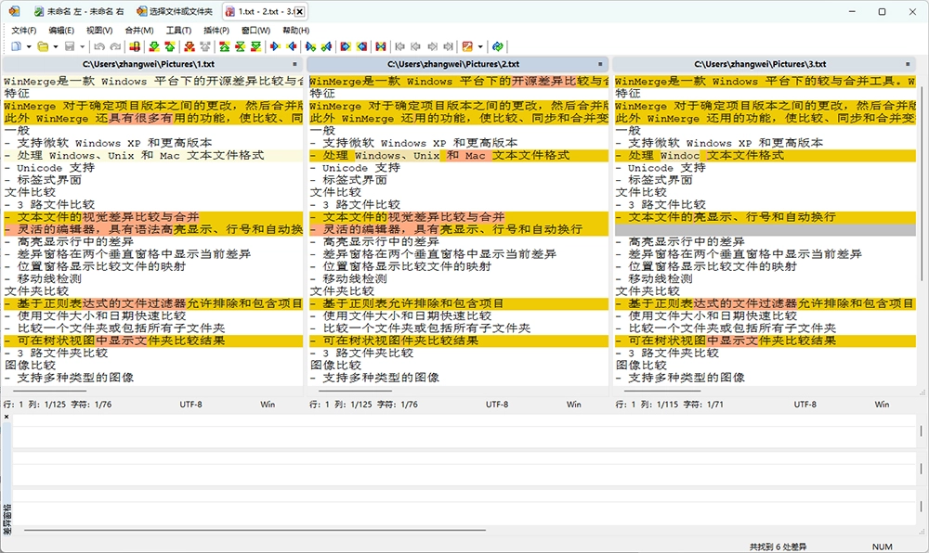The height and width of the screenshot is (553, 929).
Task: Copy the difference to the left
Action: pyautogui.click(x=292, y=46)
